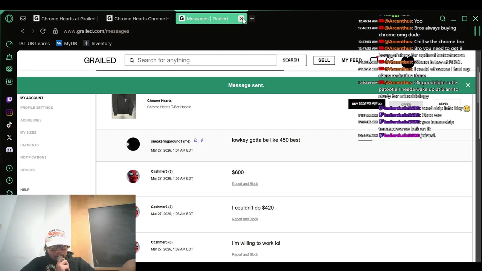
Task: Open the Inventory bookmark
Action: [x=98, y=44]
